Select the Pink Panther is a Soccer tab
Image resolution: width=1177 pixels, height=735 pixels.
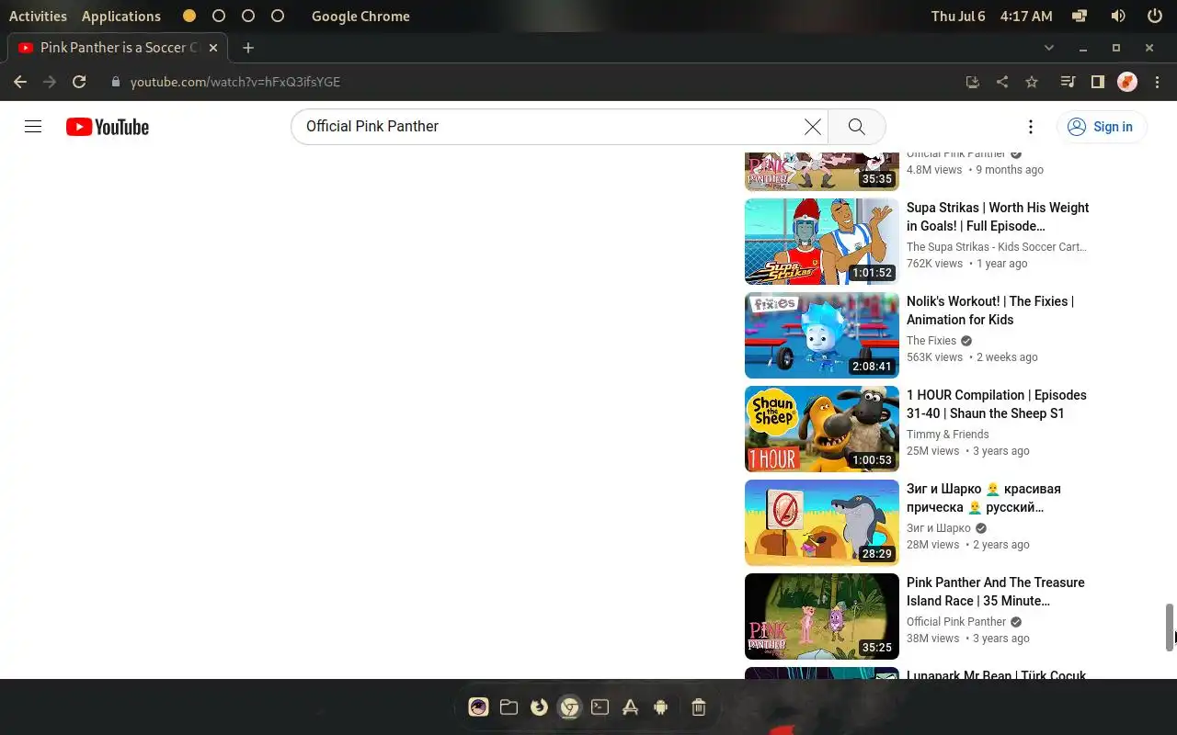(117, 48)
